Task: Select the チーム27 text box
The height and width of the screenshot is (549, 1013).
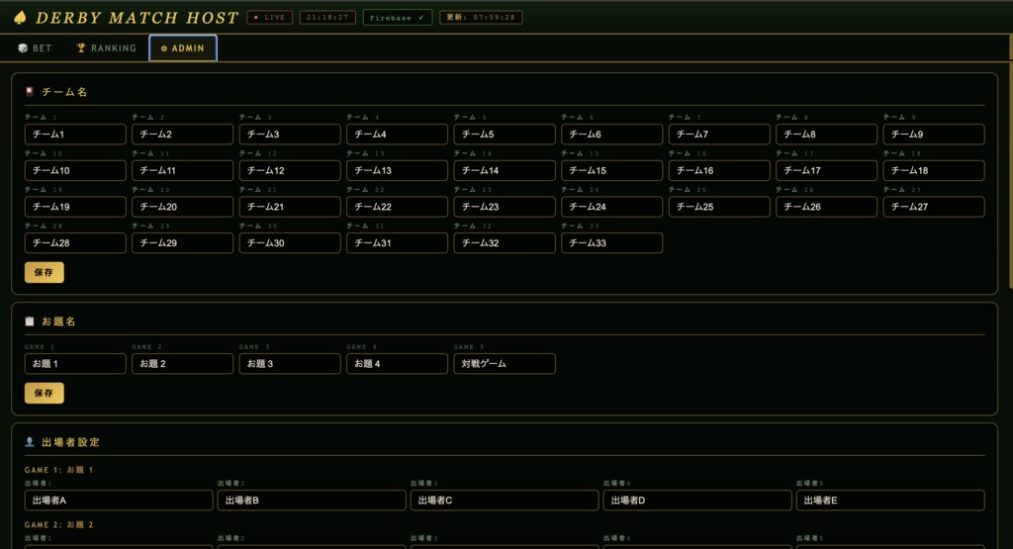Action: click(934, 207)
